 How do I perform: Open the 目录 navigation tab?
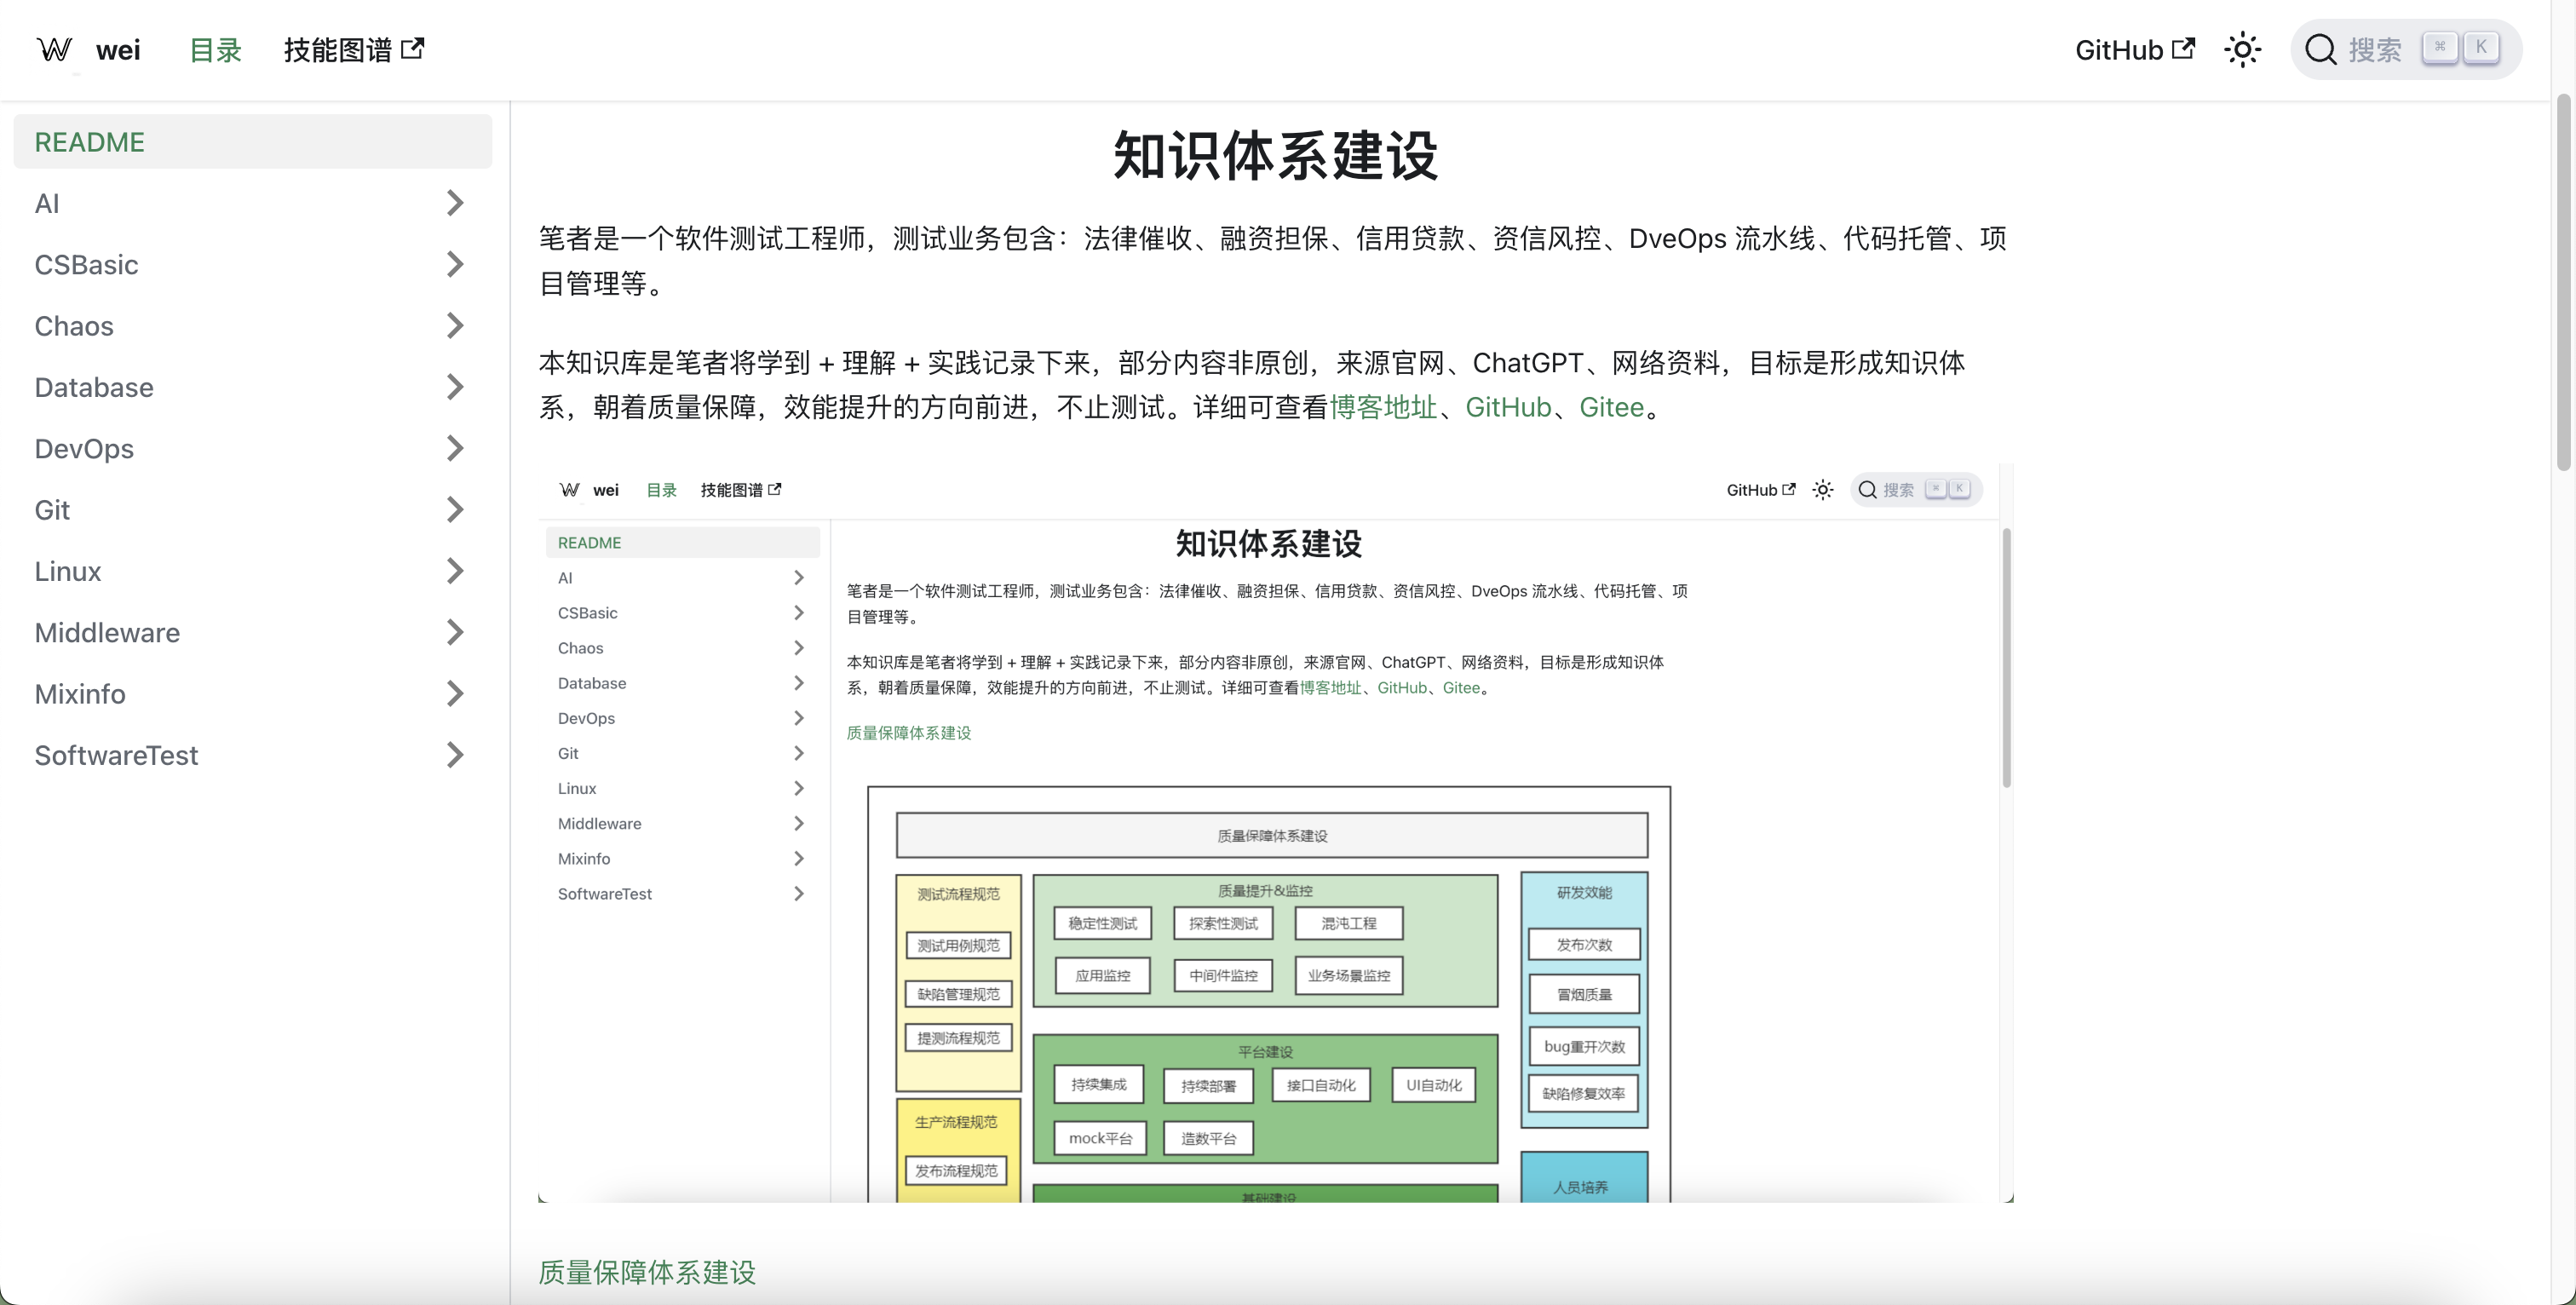click(216, 49)
